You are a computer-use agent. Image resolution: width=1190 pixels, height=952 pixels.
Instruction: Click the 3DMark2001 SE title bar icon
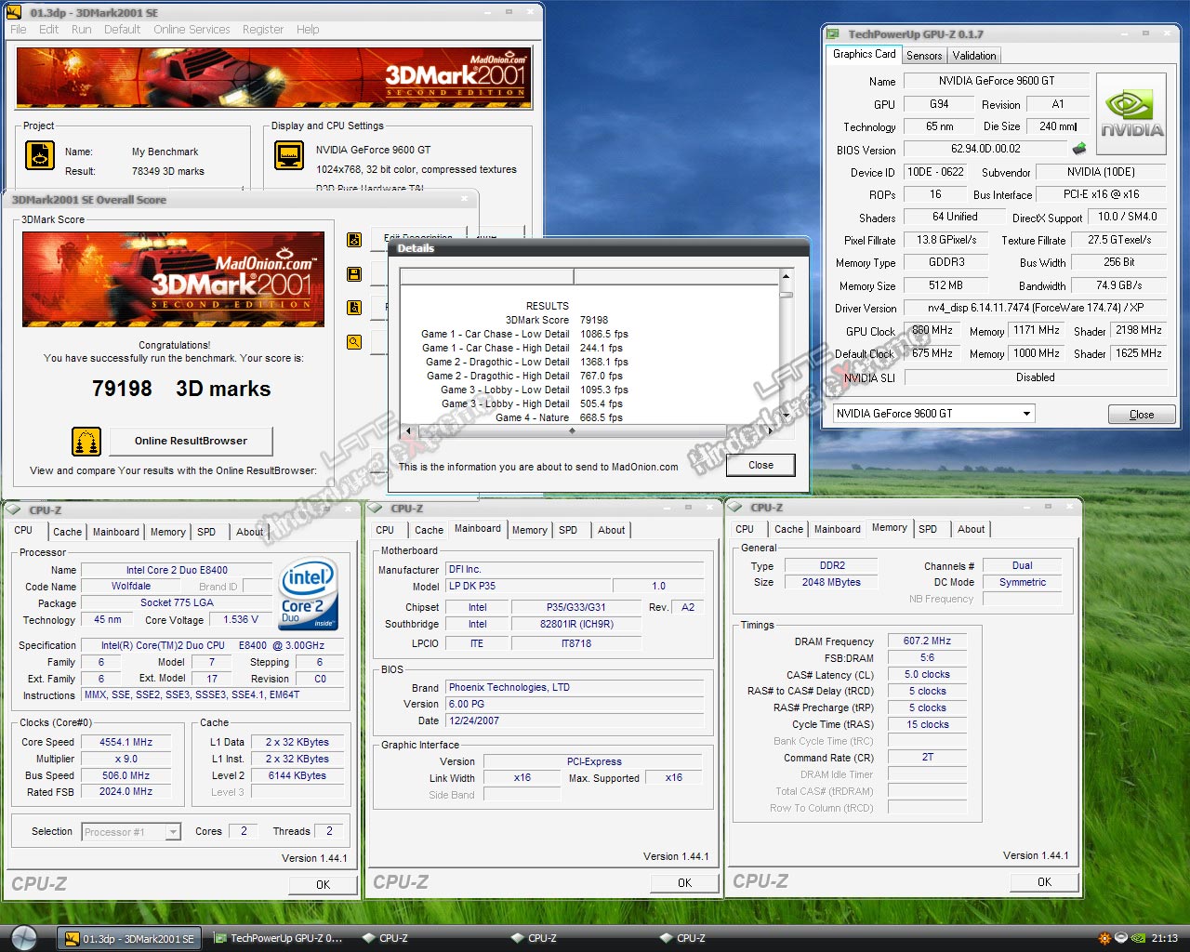(13, 12)
